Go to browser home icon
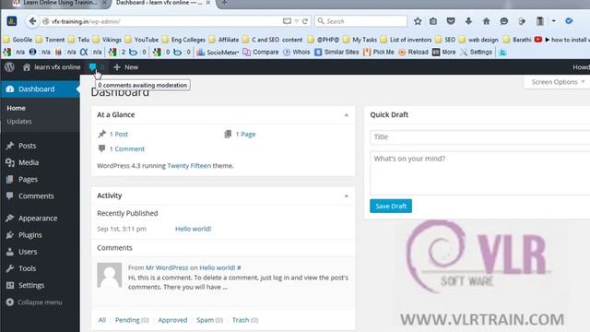The image size is (590, 332). [486, 21]
